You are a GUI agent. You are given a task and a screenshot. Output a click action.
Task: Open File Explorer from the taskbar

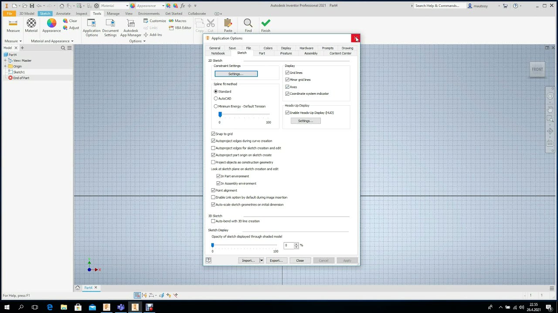tap(64, 307)
